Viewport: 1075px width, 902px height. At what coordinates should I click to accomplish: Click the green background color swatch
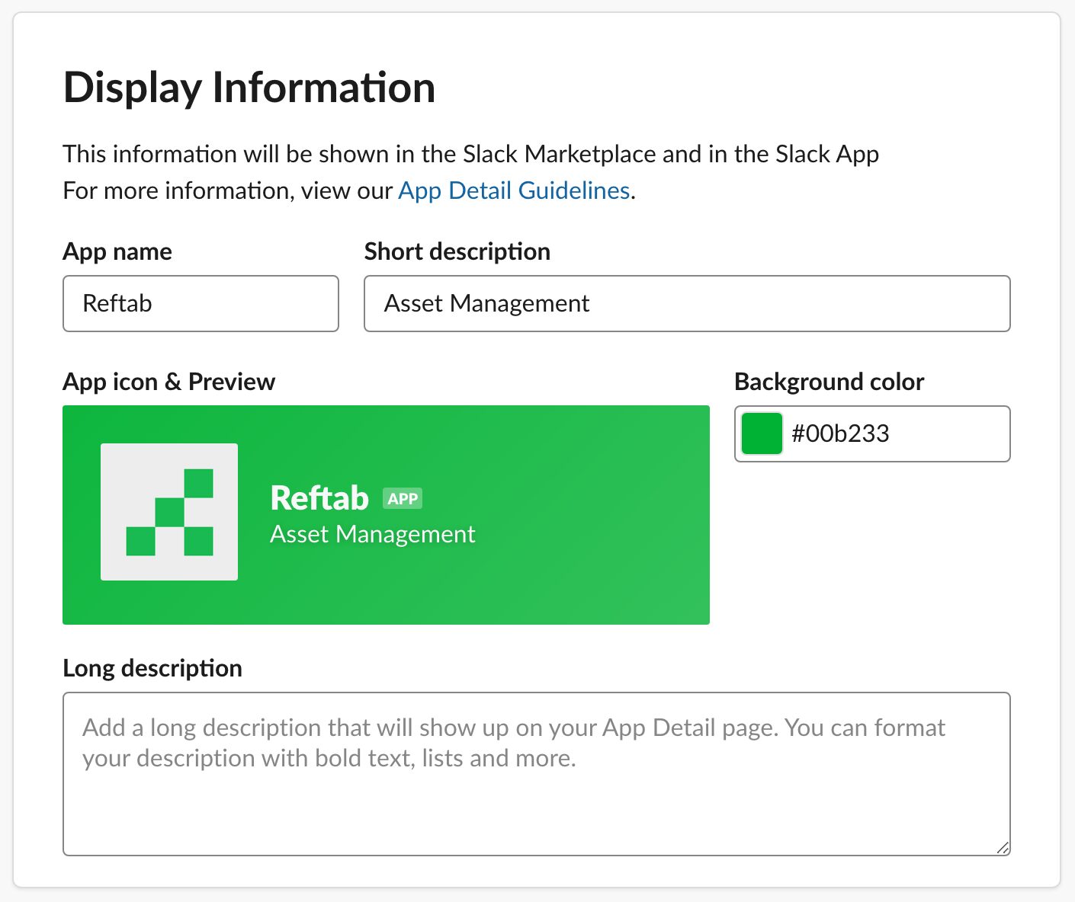coord(762,433)
